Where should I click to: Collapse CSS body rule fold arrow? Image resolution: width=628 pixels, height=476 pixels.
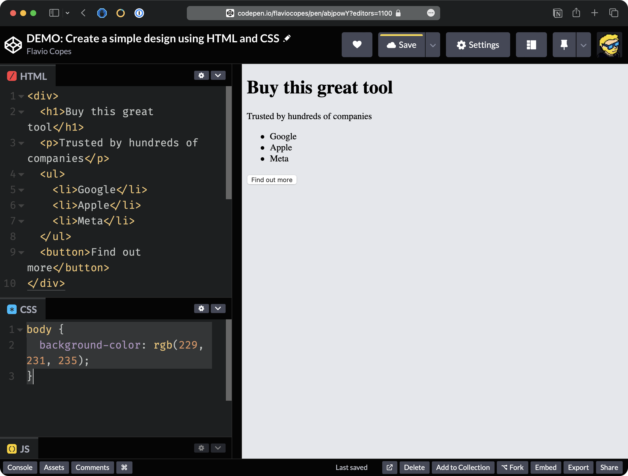pos(20,330)
